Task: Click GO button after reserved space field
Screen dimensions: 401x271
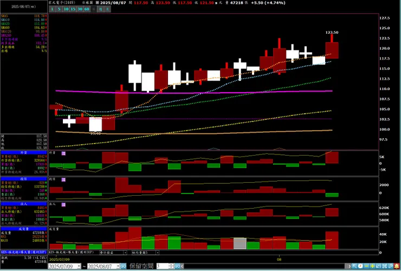Action: (177, 267)
